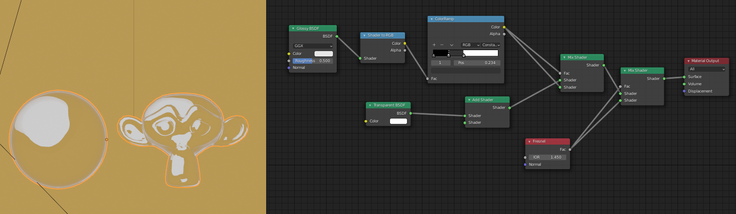Collapse the Fresnel node
This screenshot has height=214, width=736.
pyautogui.click(x=529, y=142)
